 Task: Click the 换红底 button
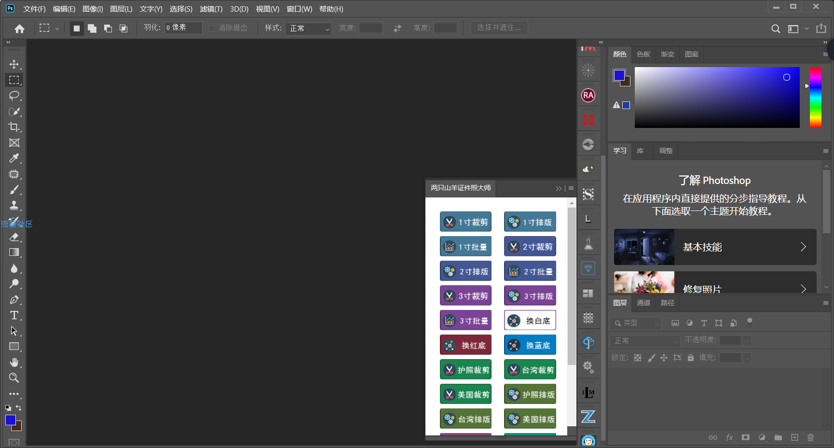(x=465, y=345)
